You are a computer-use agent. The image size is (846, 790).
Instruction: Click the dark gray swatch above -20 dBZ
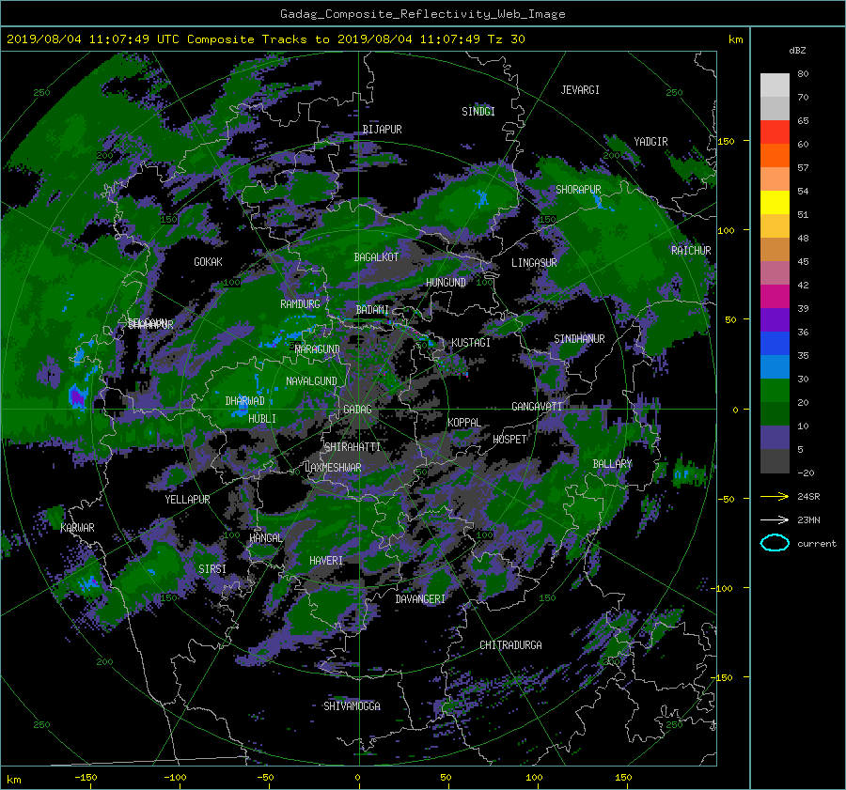click(x=775, y=461)
